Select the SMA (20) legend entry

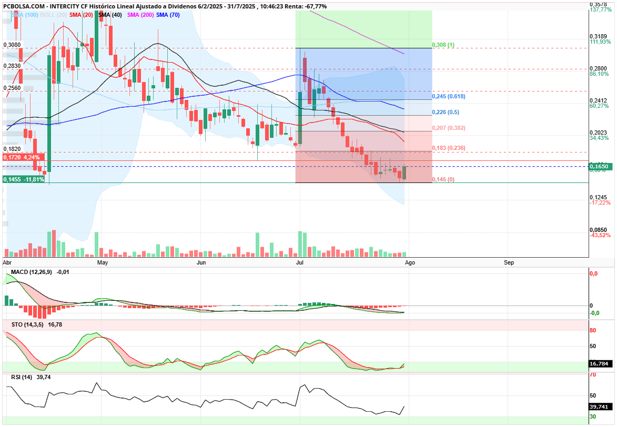81,15
